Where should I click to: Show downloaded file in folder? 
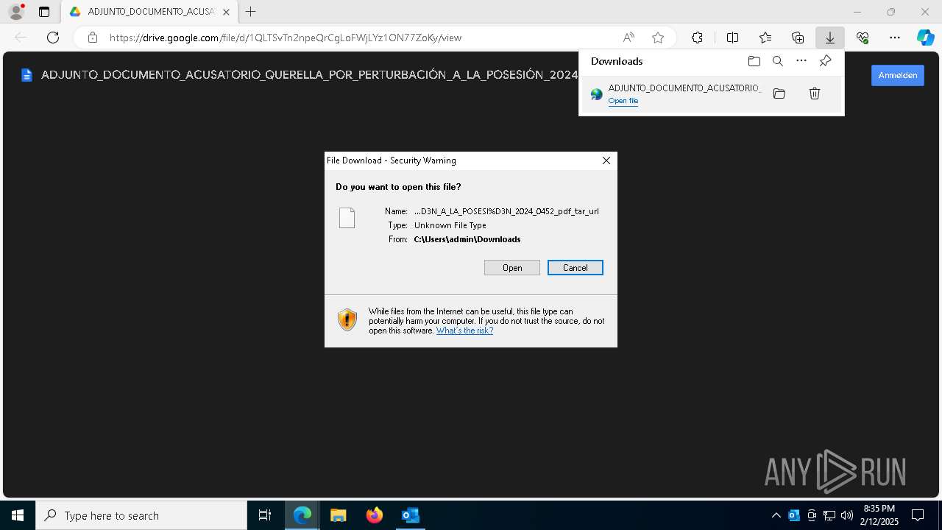[779, 93]
